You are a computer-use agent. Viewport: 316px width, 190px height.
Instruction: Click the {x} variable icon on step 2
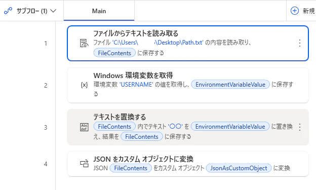pyautogui.click(x=84, y=85)
